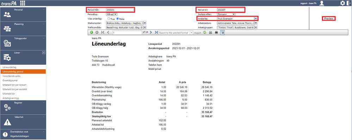Select False for Visa underlag
The image size is (352, 140).
(117, 19)
